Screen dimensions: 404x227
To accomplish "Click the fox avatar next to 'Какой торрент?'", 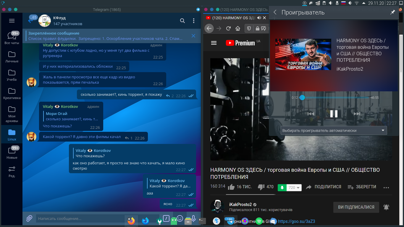I will (x=32, y=137).
